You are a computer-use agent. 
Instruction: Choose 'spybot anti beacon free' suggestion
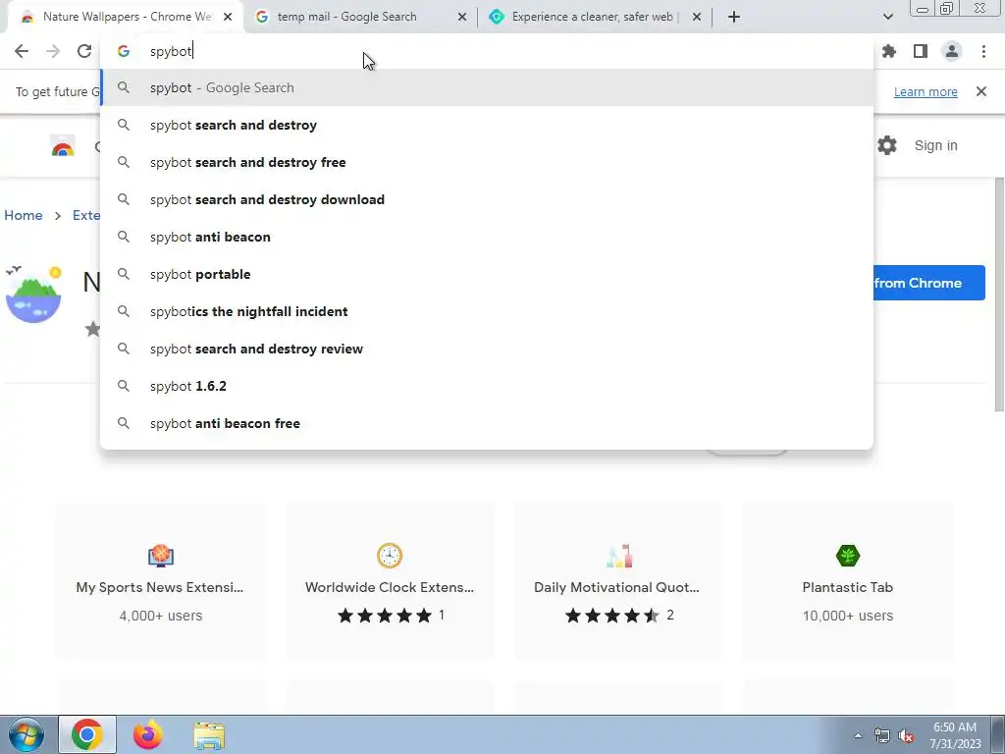(487, 422)
